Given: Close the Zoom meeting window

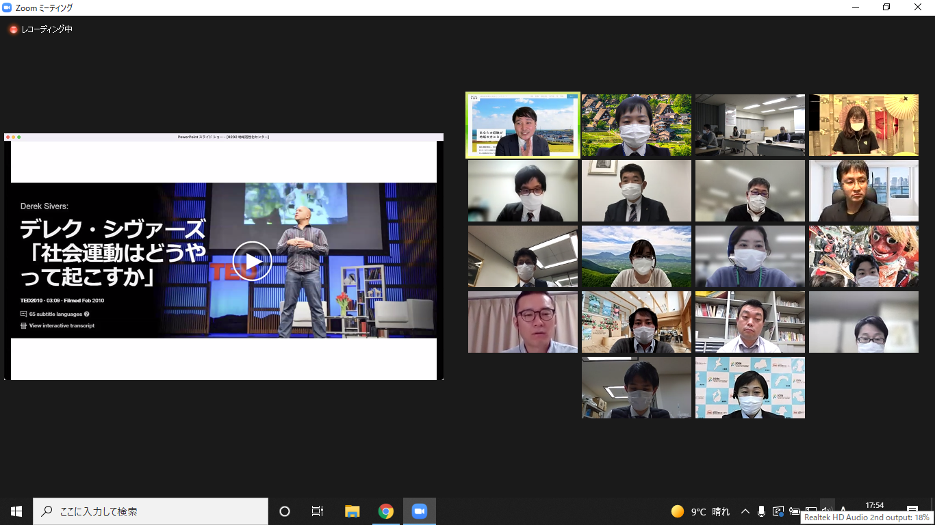Looking at the screenshot, I should (x=919, y=8).
